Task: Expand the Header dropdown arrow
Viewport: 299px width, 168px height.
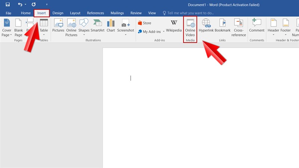Action: tap(274, 35)
